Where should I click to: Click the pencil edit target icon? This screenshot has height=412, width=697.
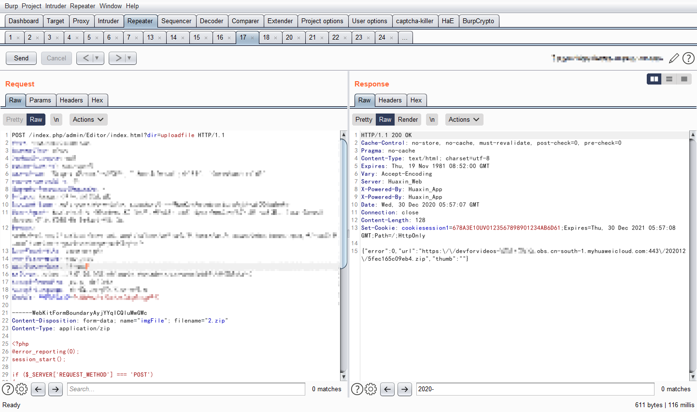[x=674, y=58]
